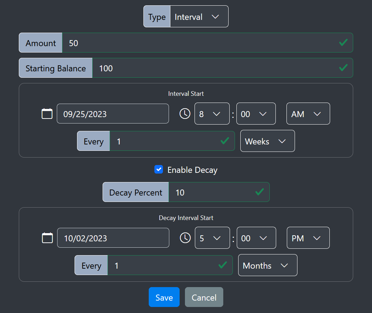Click the Decay Interval Start calendar icon
This screenshot has height=313, width=372.
pos(48,238)
